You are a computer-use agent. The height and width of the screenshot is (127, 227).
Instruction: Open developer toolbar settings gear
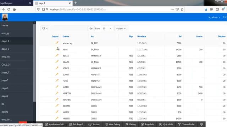point(201,124)
